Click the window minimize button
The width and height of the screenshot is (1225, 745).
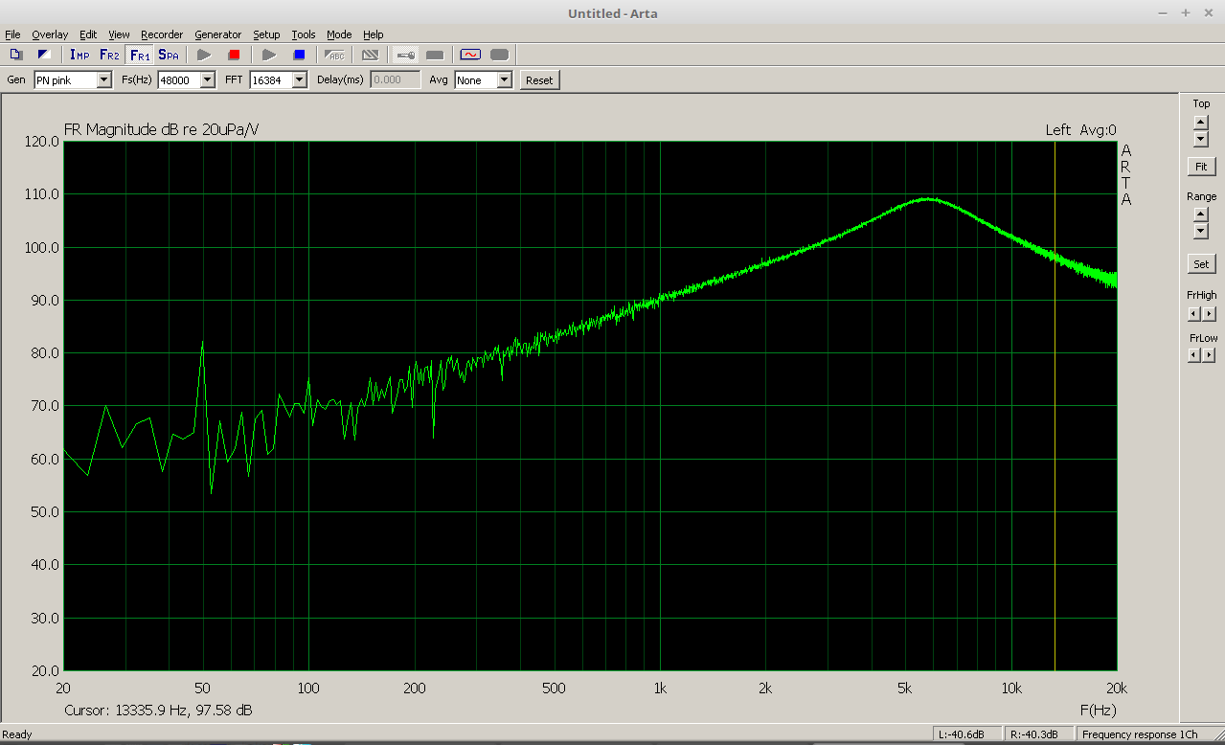1164,12
